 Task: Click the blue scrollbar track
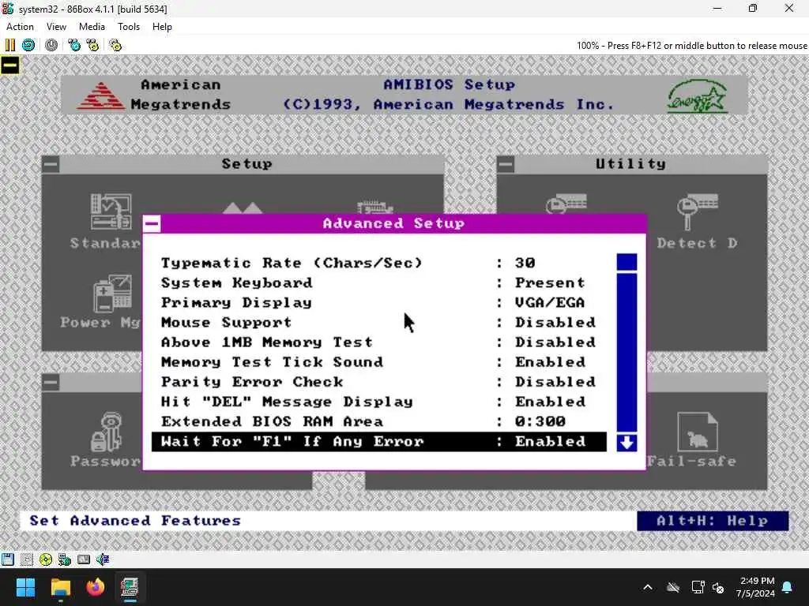tap(627, 353)
